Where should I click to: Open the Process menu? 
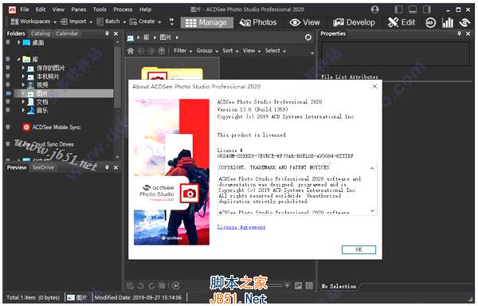click(123, 10)
